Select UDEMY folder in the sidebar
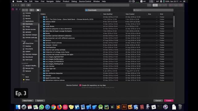The height and width of the screenshot is (111, 198). 28,51
